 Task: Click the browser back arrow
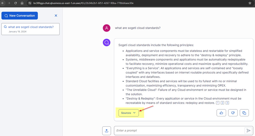[x=3, y=3]
